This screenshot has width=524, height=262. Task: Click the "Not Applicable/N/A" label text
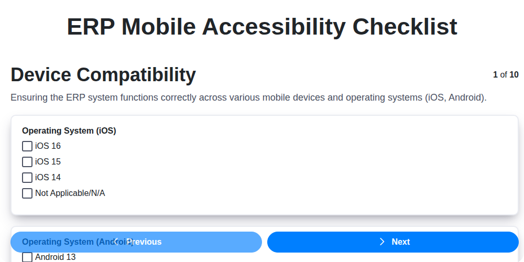point(70,193)
